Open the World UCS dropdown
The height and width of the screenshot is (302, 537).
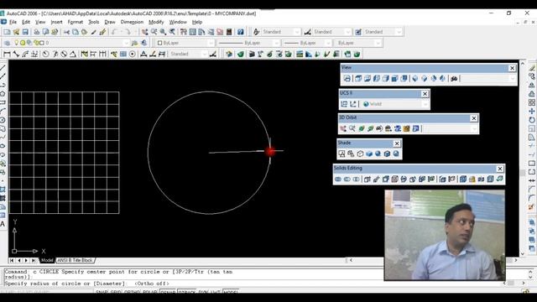coord(425,104)
